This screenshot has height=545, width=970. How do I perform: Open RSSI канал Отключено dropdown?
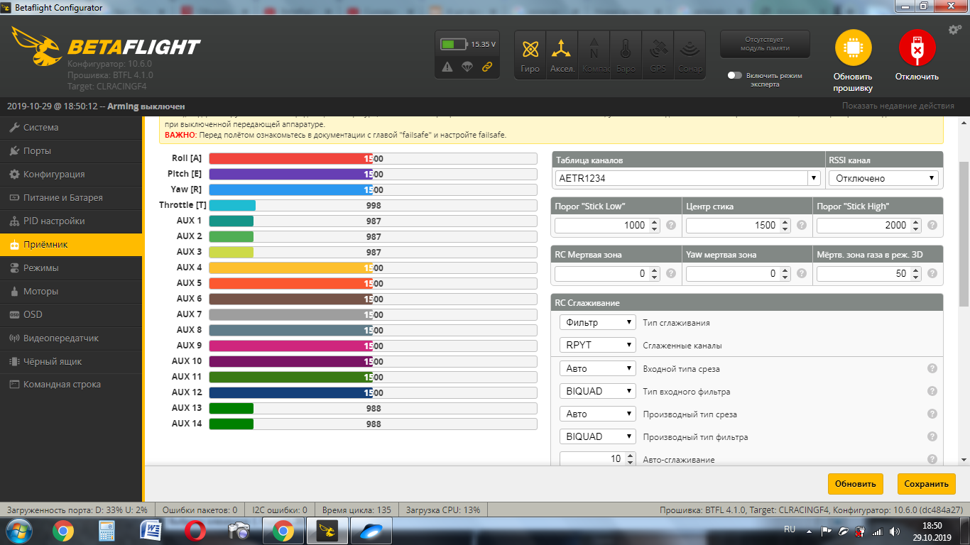pos(883,178)
